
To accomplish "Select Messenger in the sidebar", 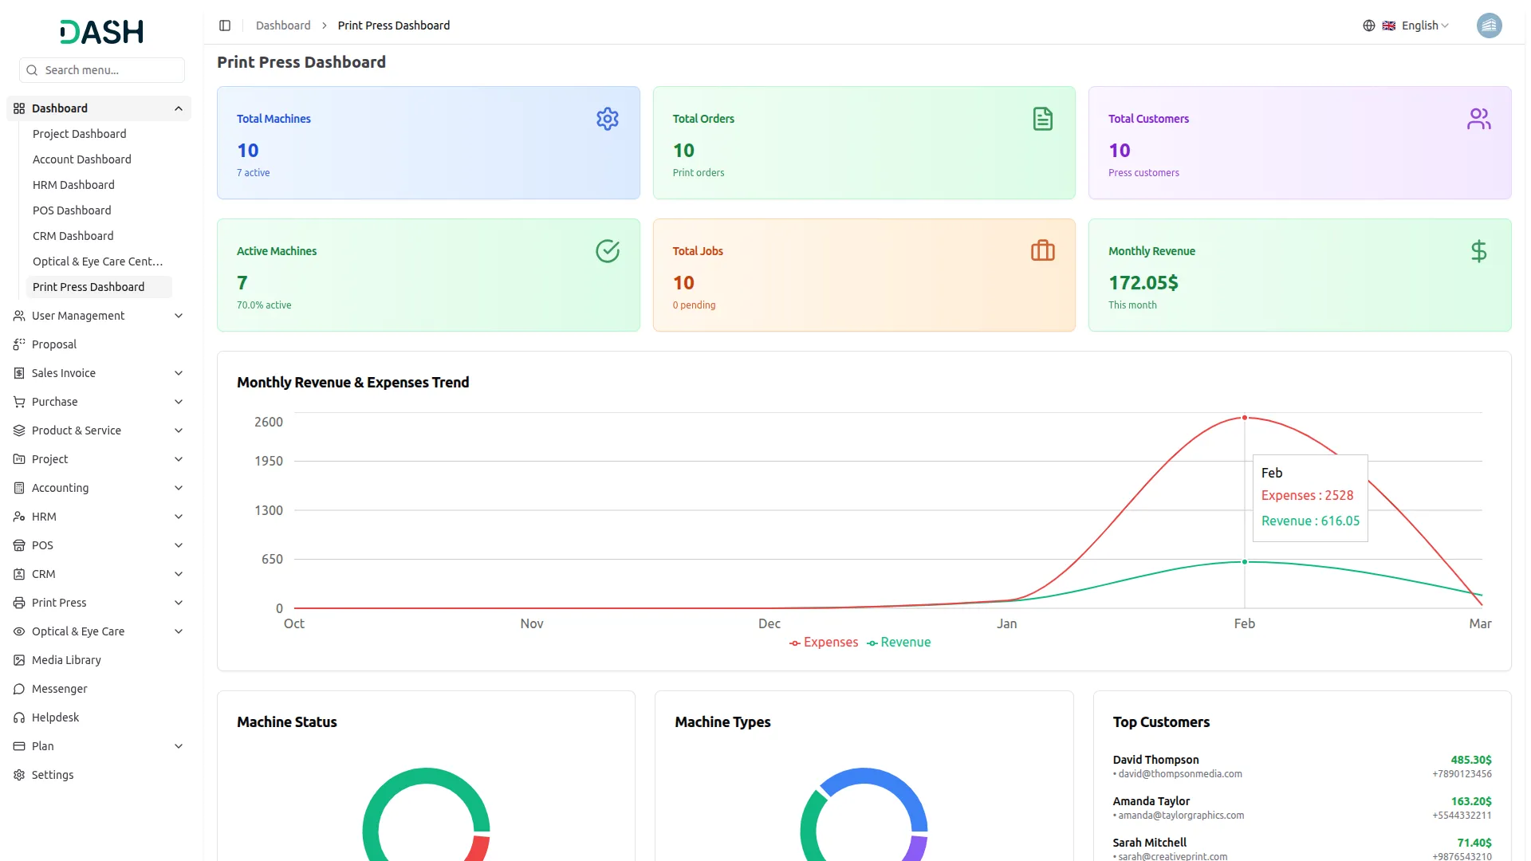I will tap(59, 689).
